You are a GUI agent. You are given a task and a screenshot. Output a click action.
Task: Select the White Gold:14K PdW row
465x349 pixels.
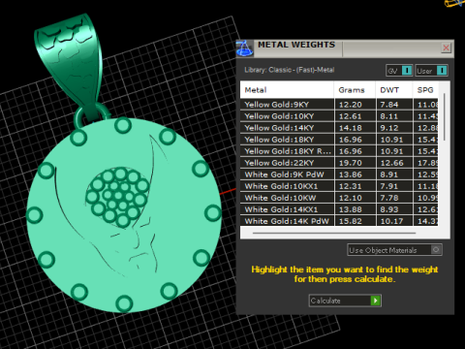(339, 221)
